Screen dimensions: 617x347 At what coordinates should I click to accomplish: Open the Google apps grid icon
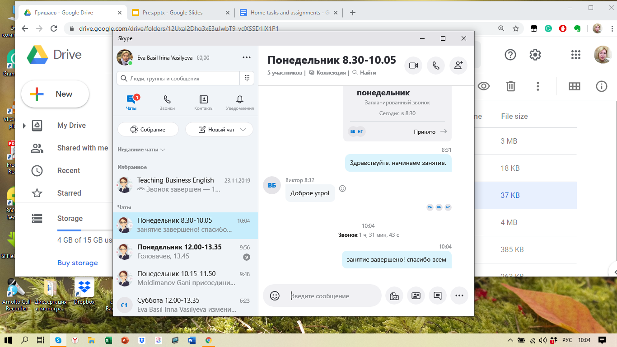575,55
